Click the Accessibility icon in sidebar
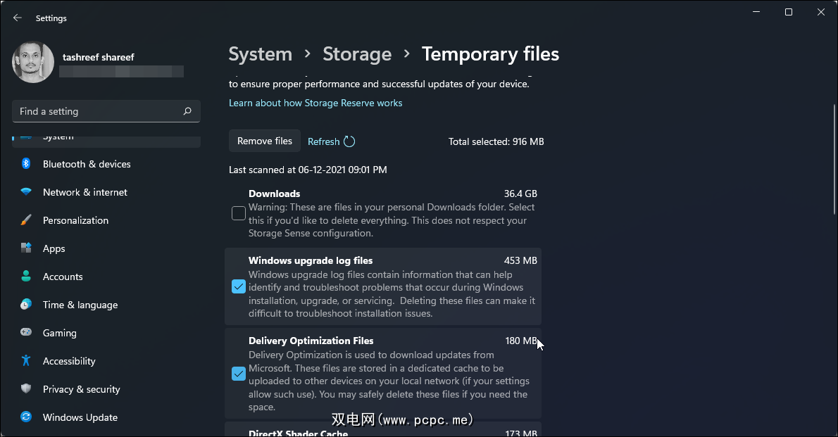The height and width of the screenshot is (437, 838). tap(26, 361)
